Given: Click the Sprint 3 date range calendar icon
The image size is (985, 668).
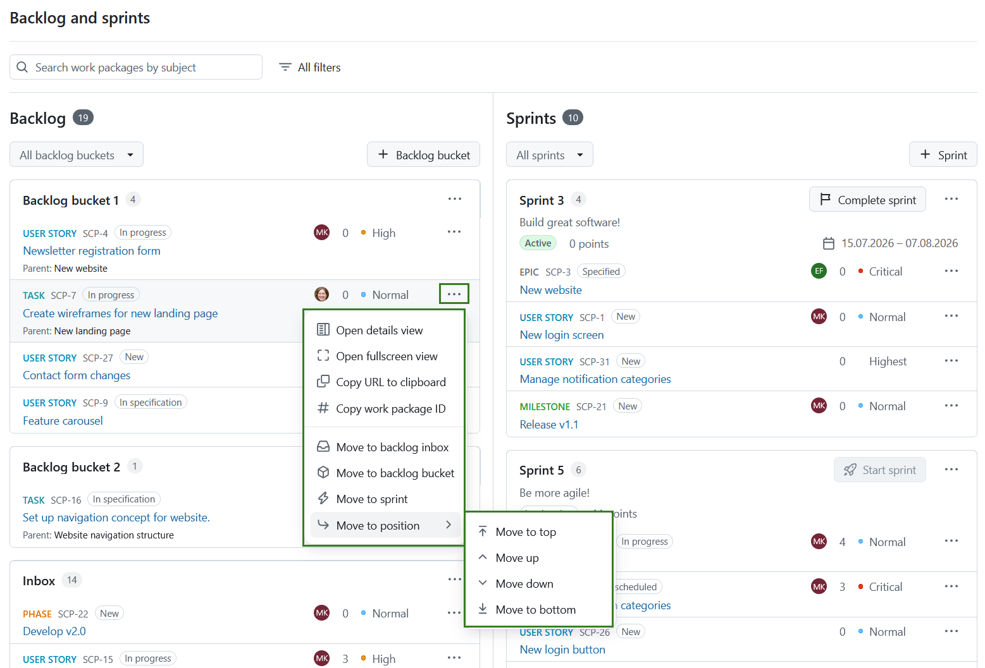Looking at the screenshot, I should (x=829, y=243).
